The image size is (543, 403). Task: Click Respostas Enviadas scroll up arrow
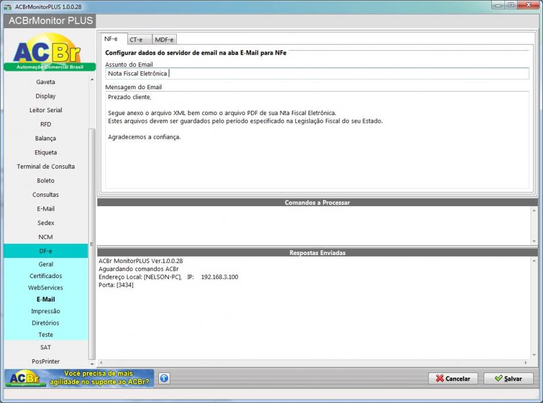pos(534,261)
